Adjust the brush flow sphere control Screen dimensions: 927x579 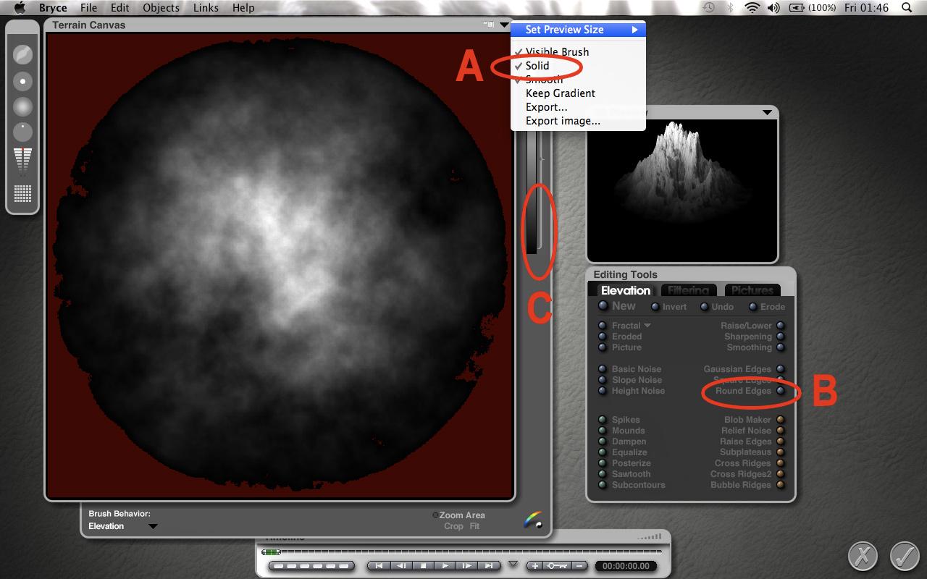click(x=22, y=132)
